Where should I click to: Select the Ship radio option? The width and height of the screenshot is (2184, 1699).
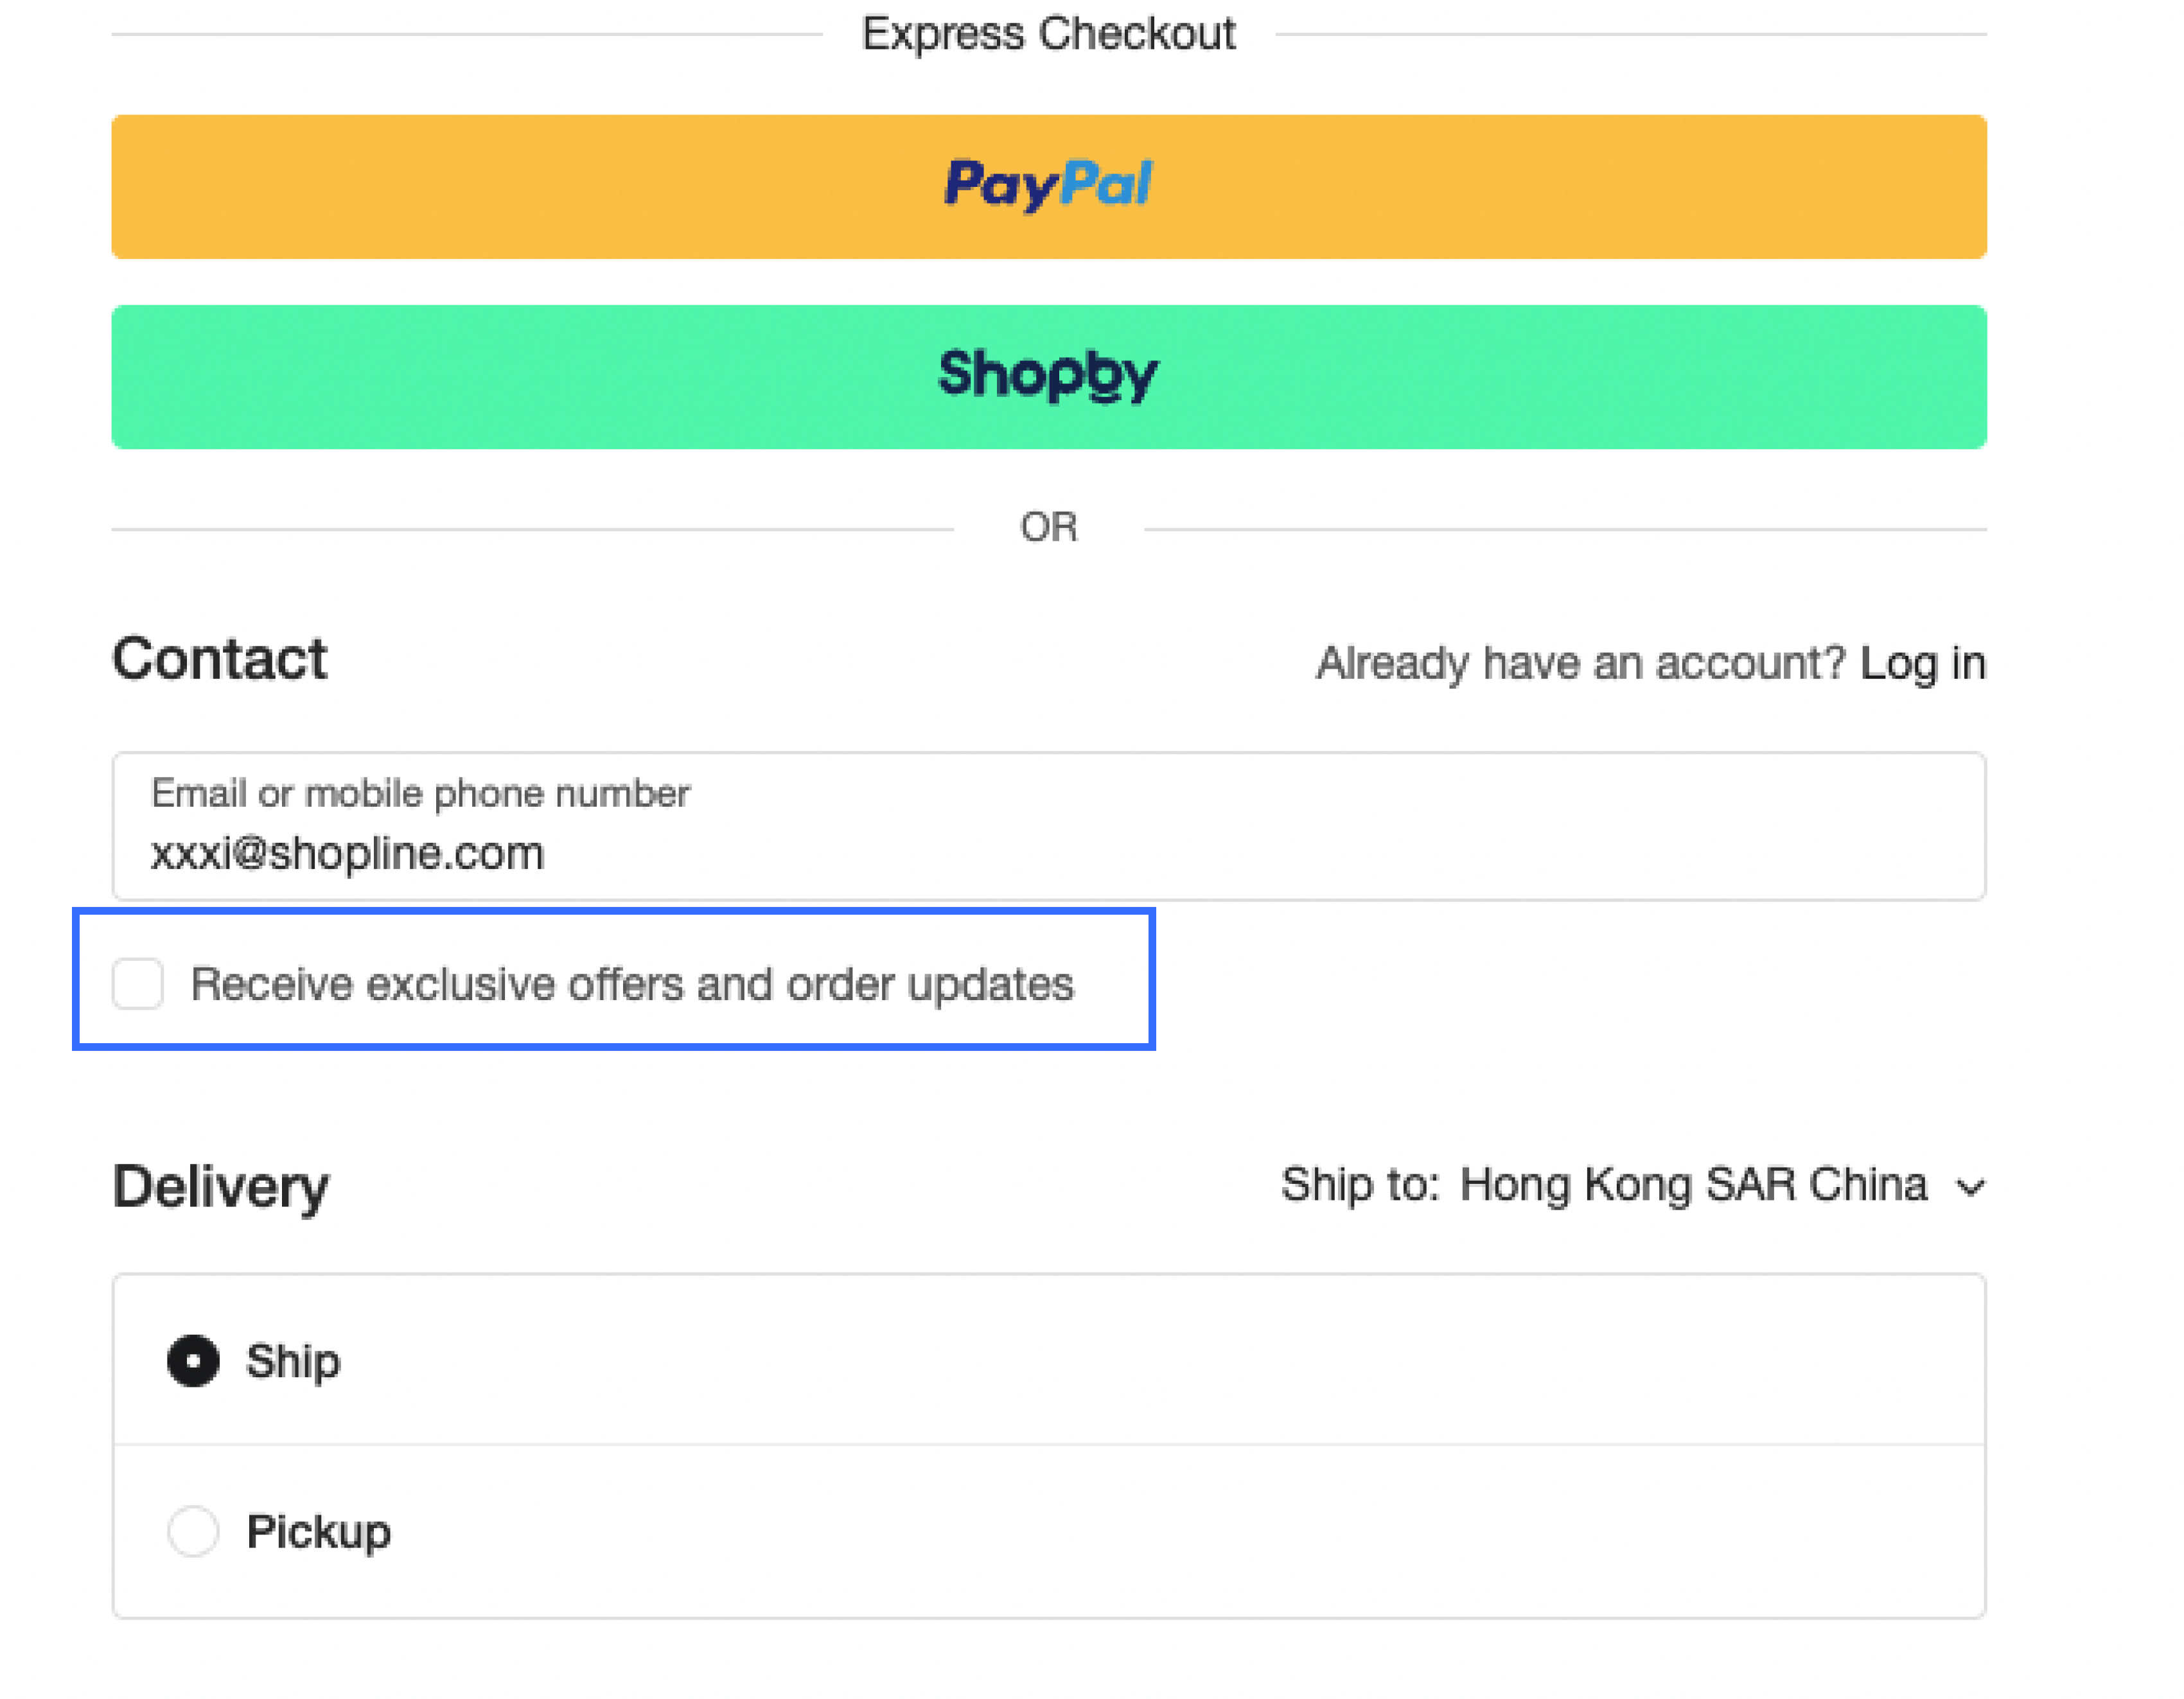(193, 1361)
